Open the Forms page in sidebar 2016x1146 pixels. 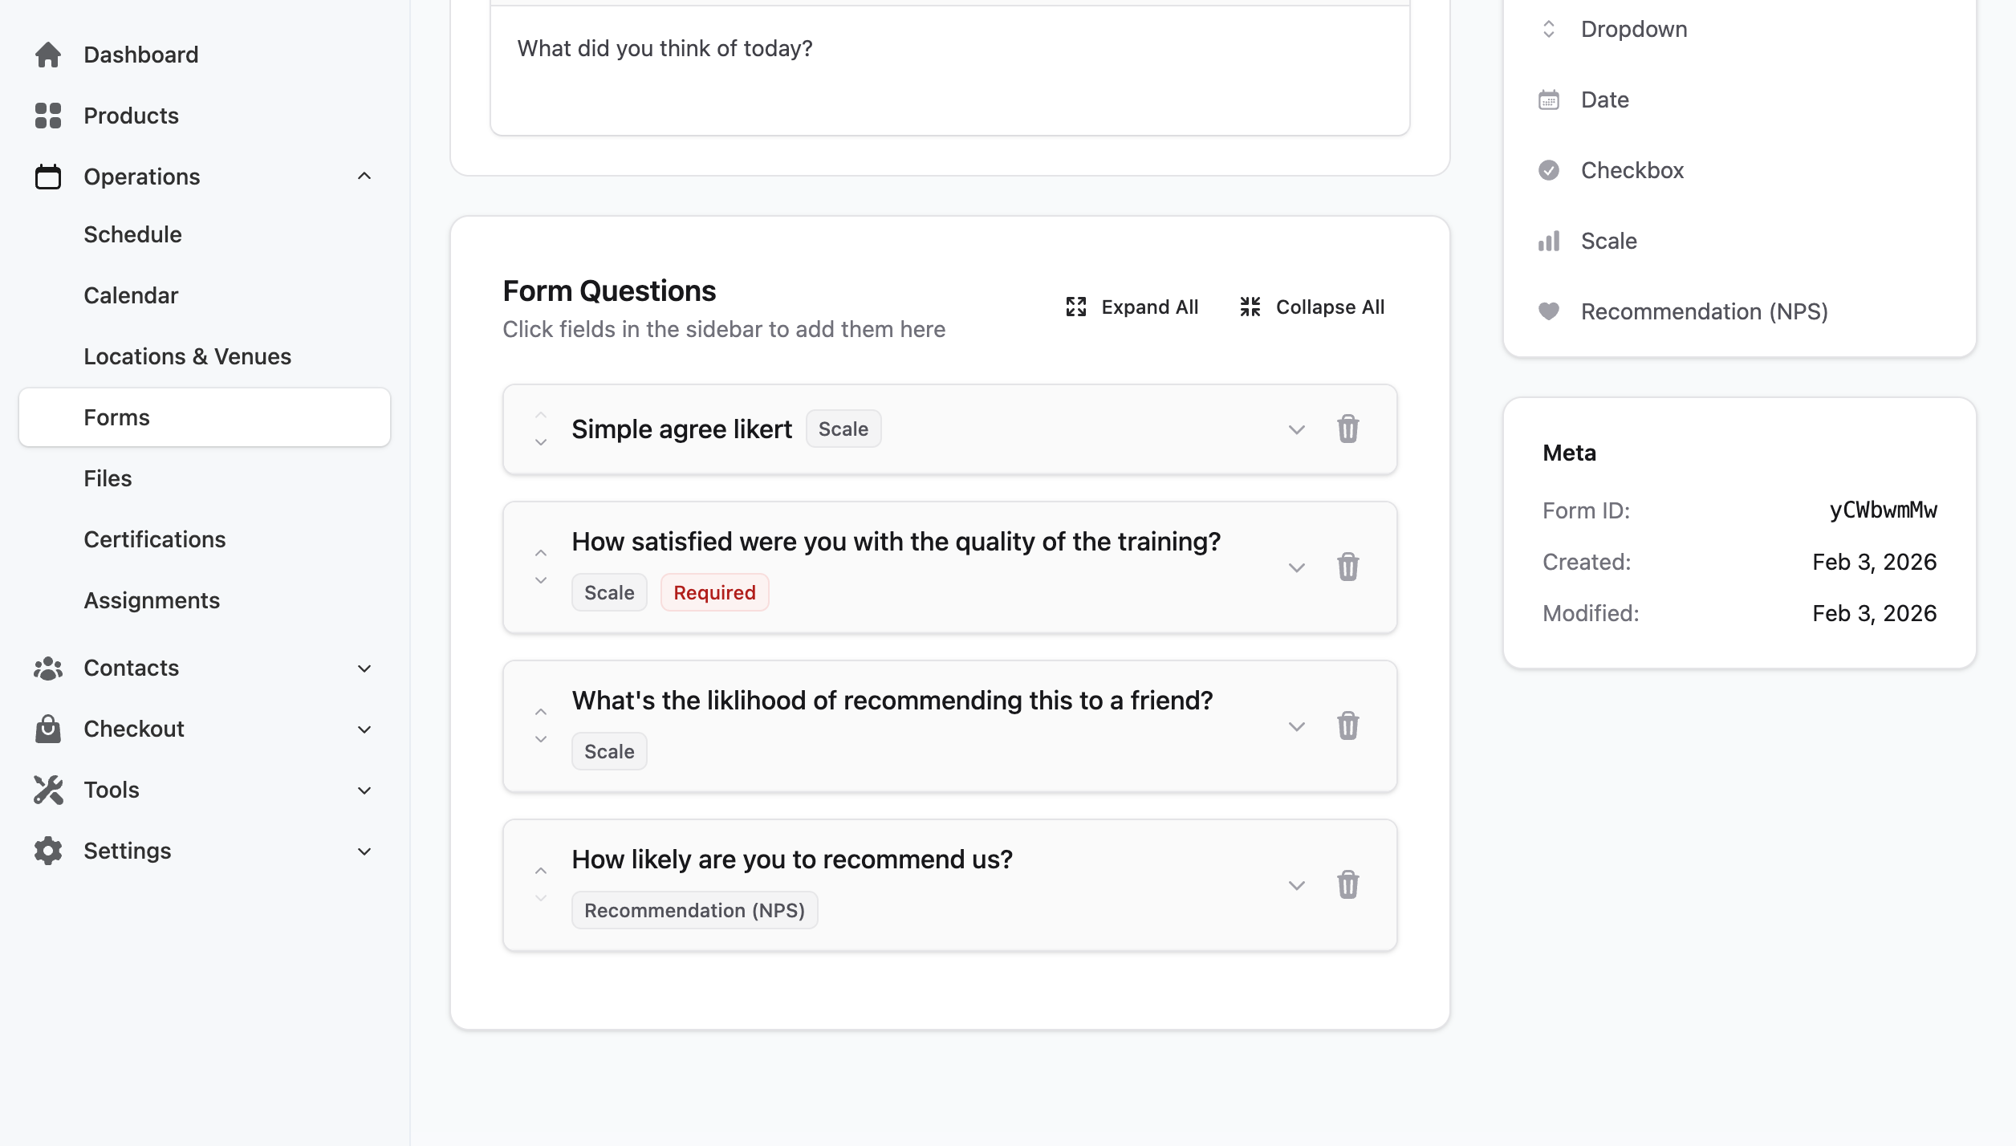click(117, 417)
